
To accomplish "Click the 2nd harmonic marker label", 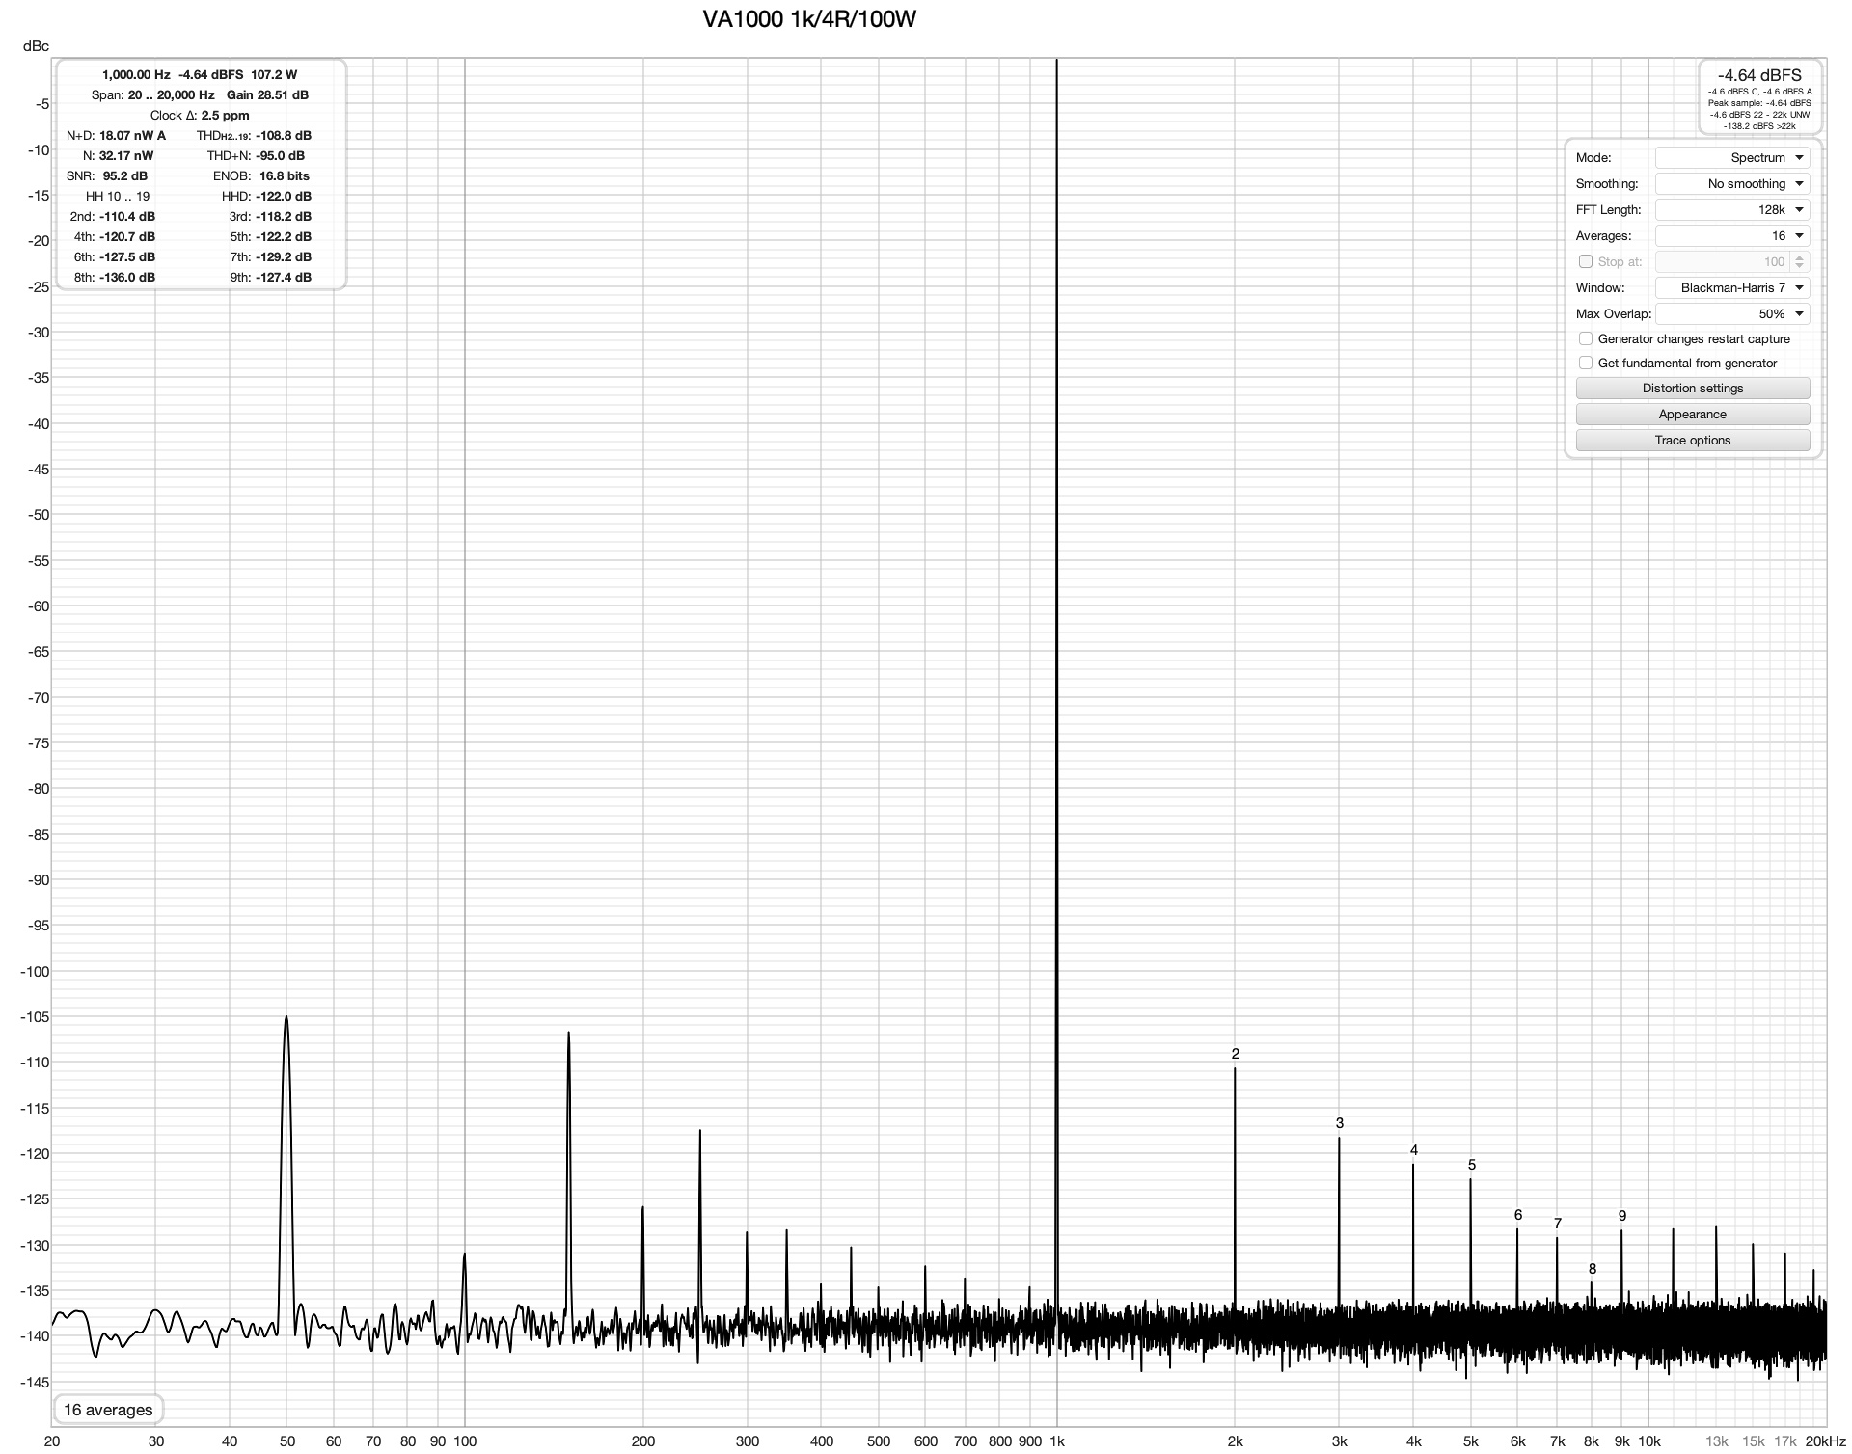I will [1235, 1054].
